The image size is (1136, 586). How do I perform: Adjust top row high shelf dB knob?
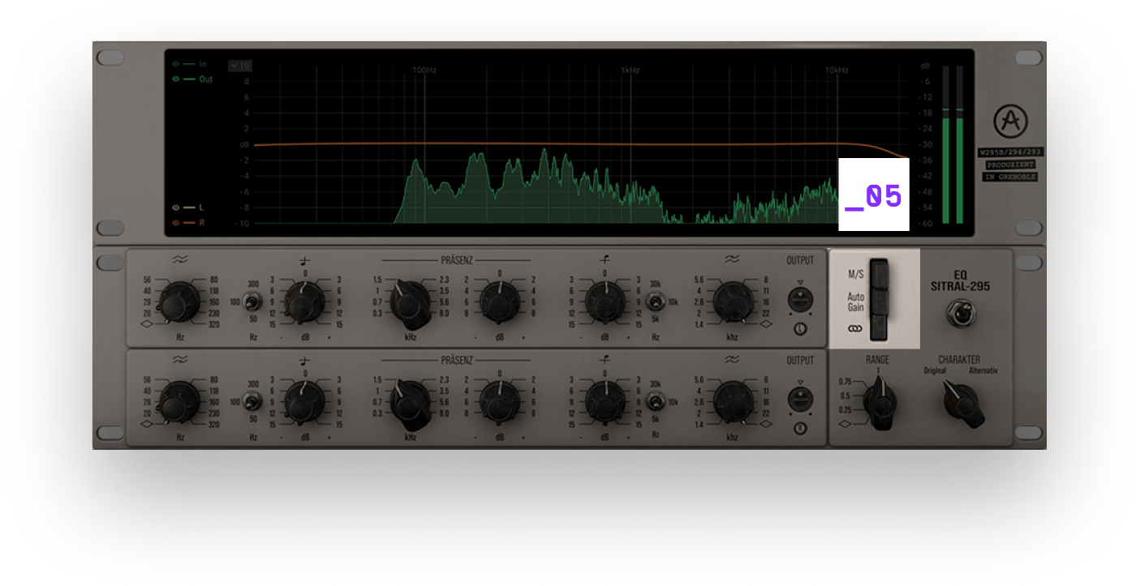tap(605, 302)
